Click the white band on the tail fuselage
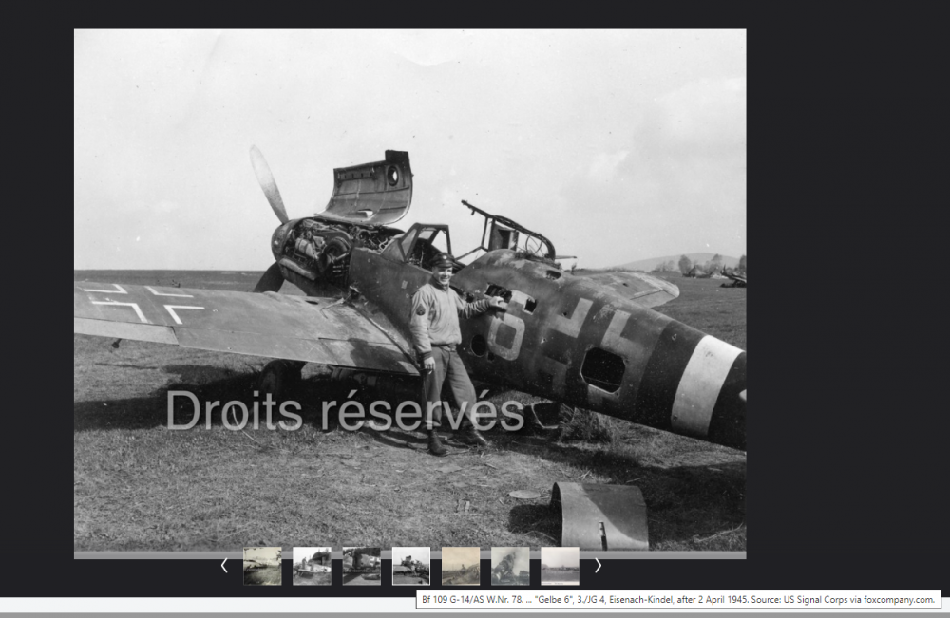 coord(703,384)
